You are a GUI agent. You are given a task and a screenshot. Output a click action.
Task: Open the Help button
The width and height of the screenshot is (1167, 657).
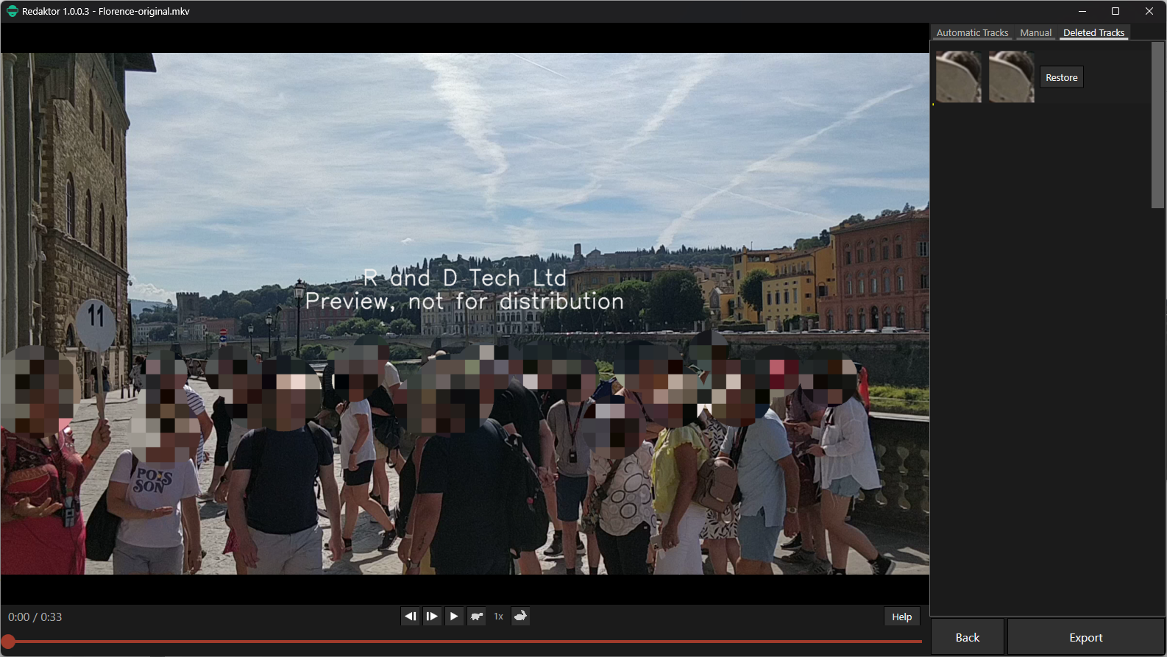coord(901,617)
